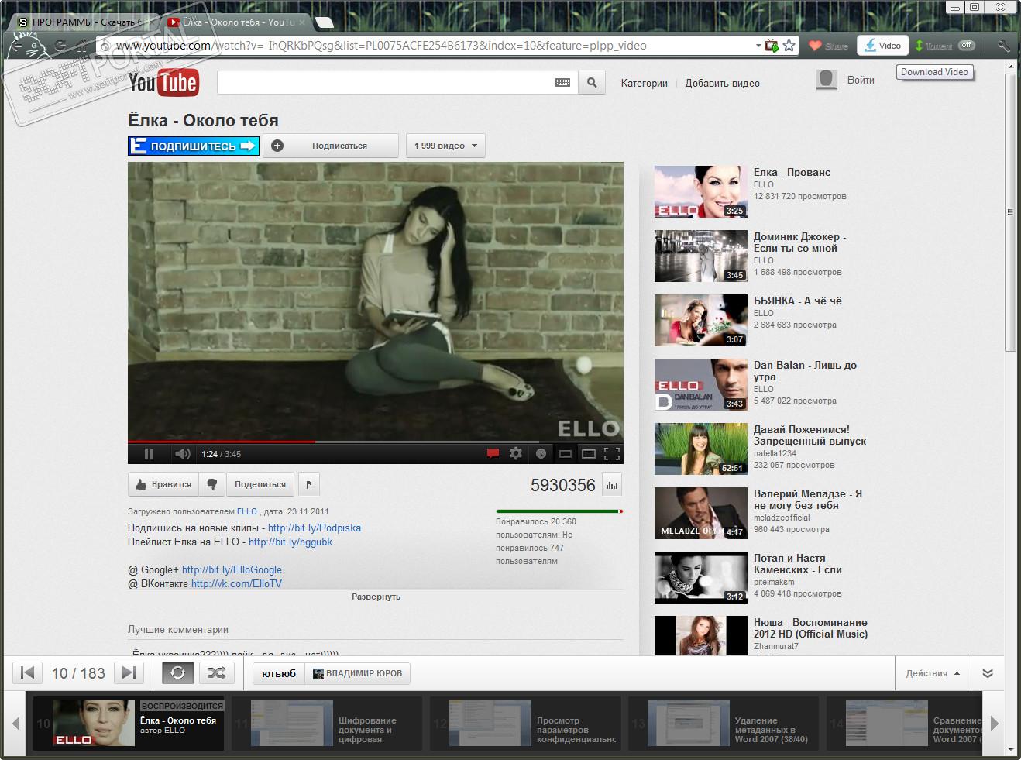Viewport: 1021px width, 760px height.
Task: Switch the player to small size
Action: 566,454
